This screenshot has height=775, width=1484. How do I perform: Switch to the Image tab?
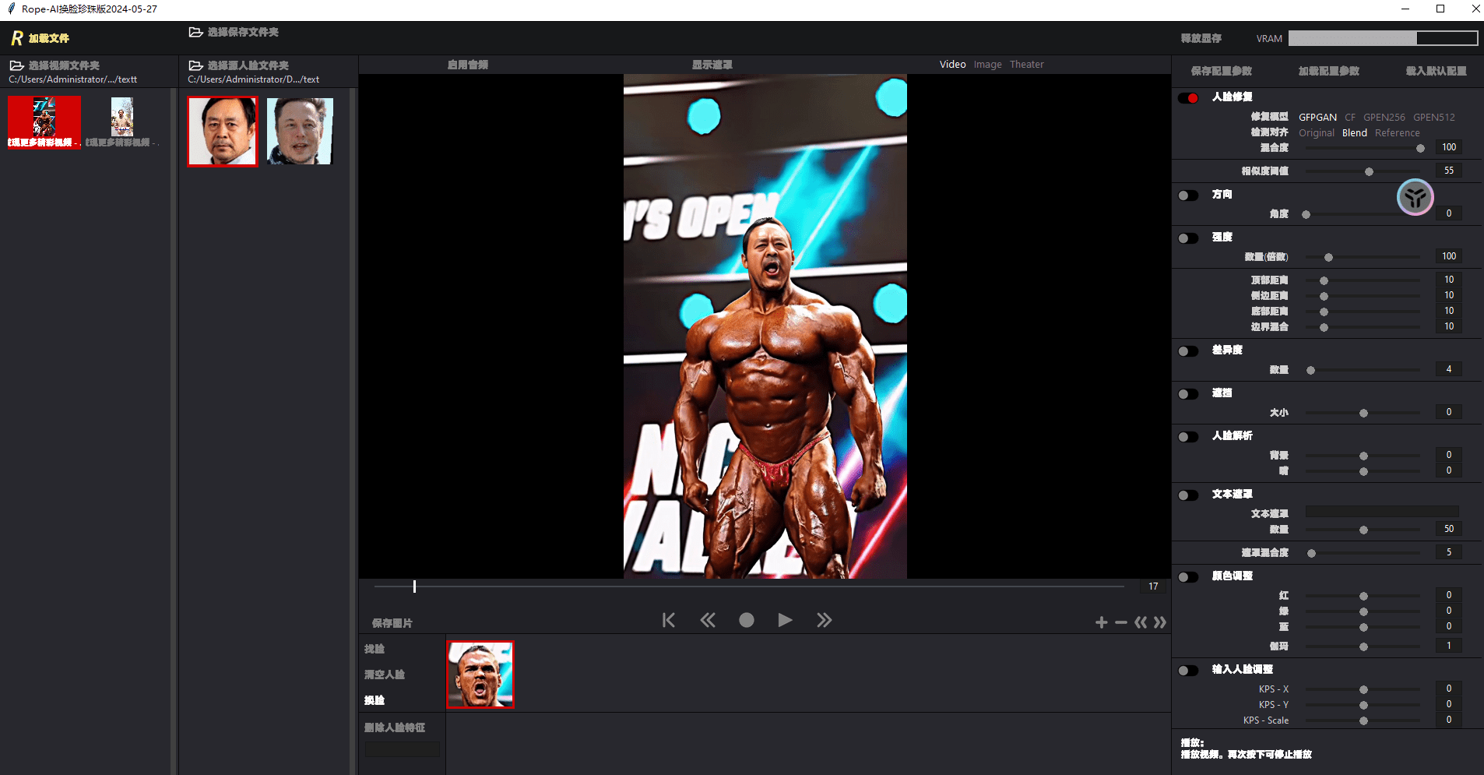tap(987, 65)
